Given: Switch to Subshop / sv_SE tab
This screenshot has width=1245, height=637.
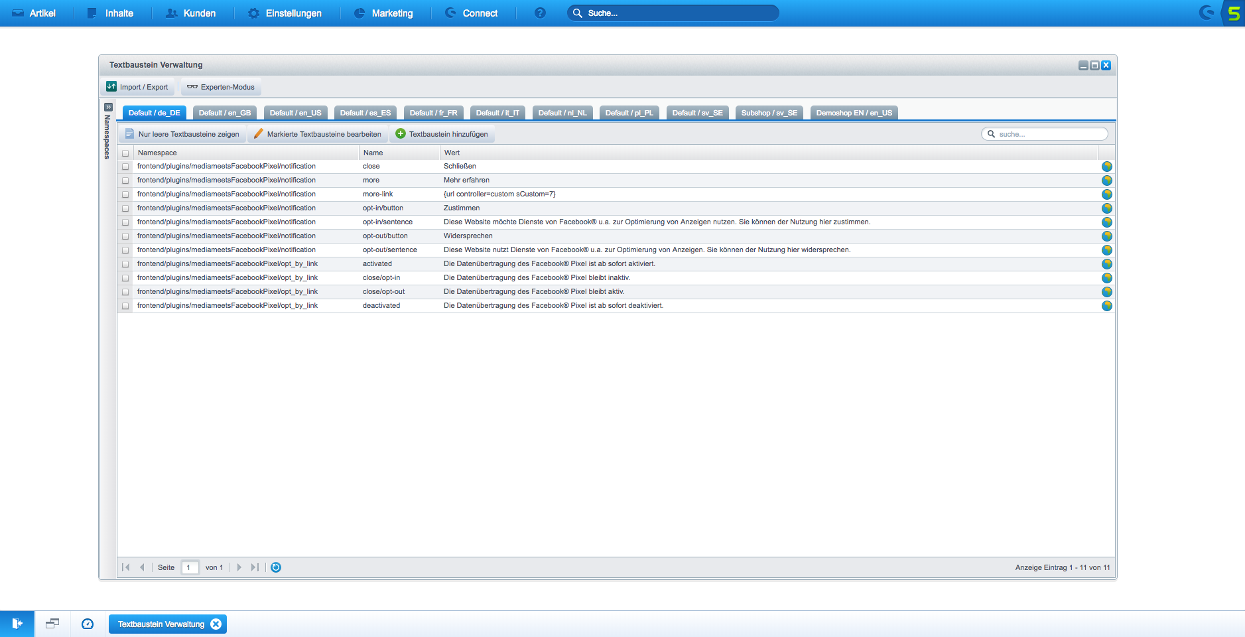Looking at the screenshot, I should pyautogui.click(x=769, y=113).
